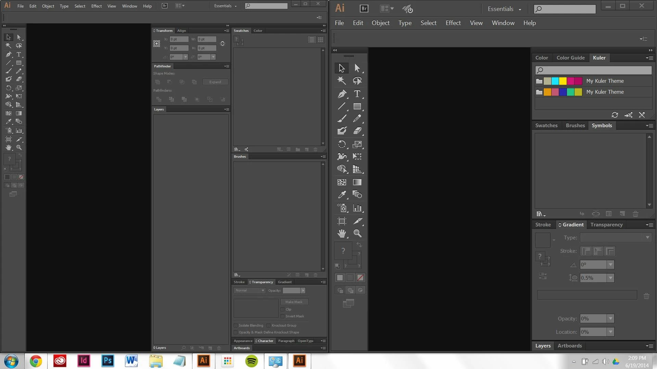
Task: Click the Expand button in Pathfinder panel
Action: click(x=215, y=82)
